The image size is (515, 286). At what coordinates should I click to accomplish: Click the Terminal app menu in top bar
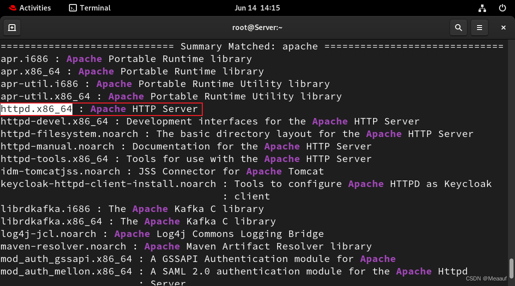90,8
